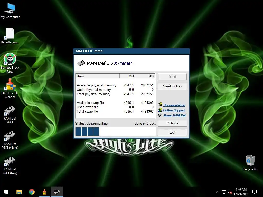Screen dimensions: 263x197
Task: Open File Explorer from taskbar
Action: pos(19,192)
